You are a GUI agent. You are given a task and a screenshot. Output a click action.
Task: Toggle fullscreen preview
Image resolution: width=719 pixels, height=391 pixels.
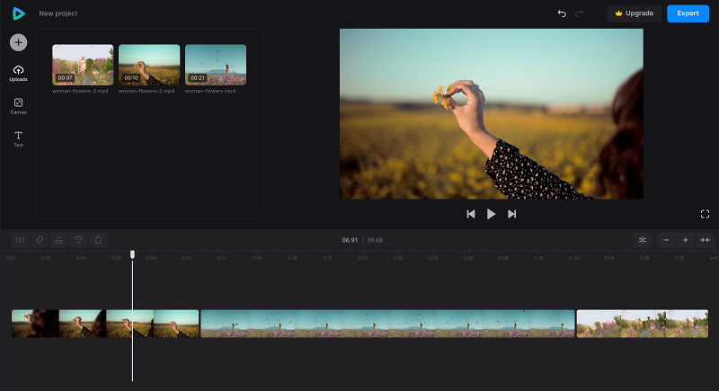tap(705, 214)
